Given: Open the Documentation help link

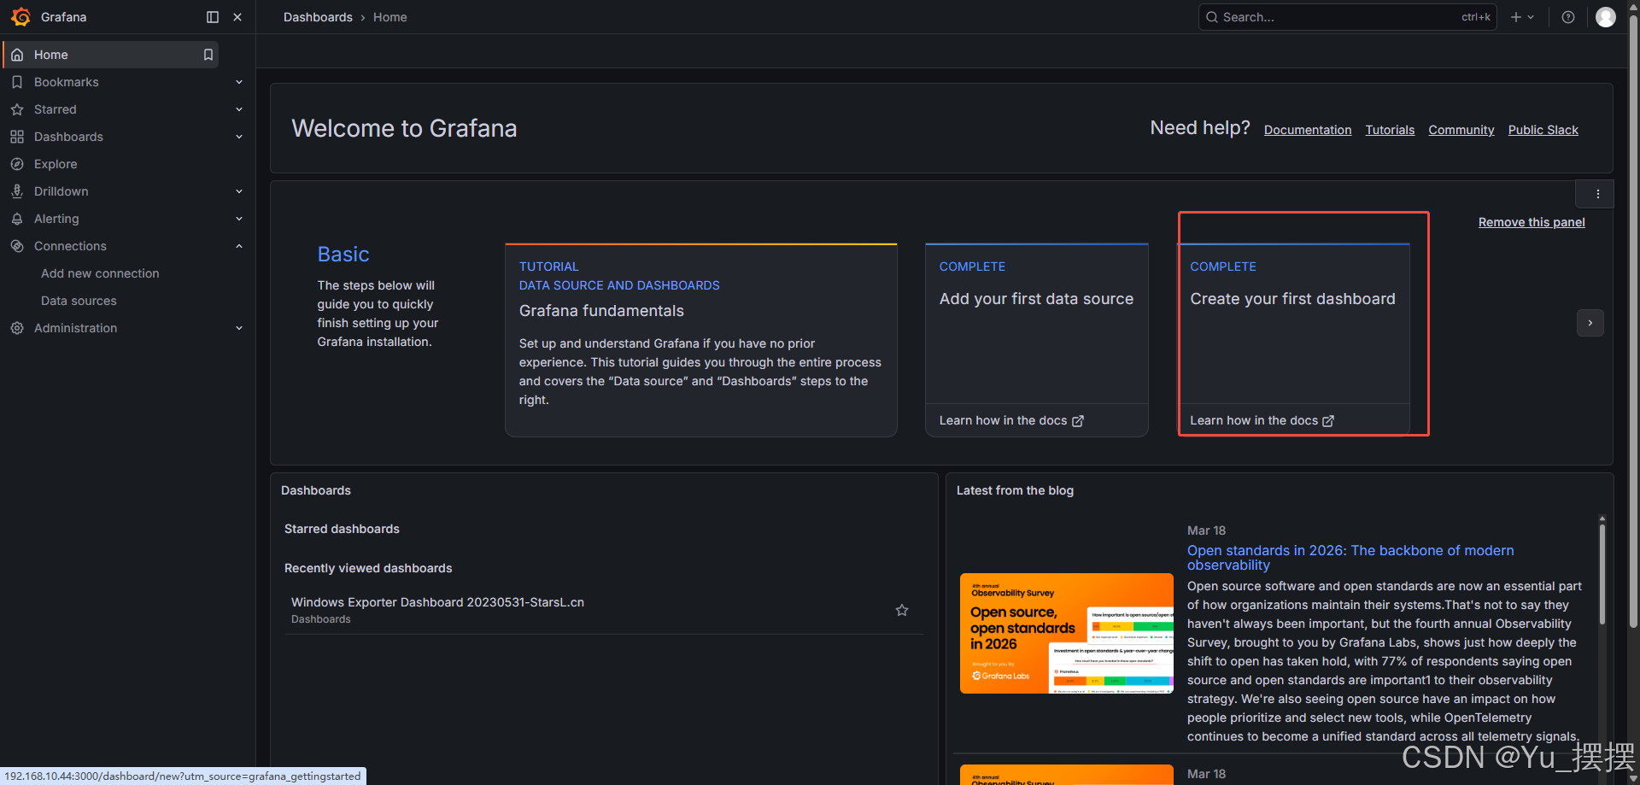Looking at the screenshot, I should [1308, 130].
